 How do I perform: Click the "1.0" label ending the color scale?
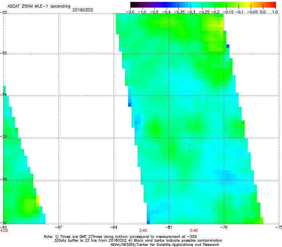275,12
